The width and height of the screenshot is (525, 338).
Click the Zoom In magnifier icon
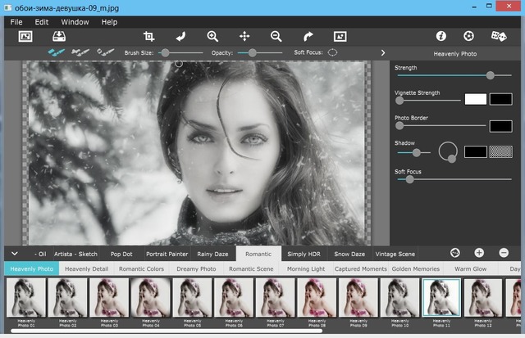212,37
